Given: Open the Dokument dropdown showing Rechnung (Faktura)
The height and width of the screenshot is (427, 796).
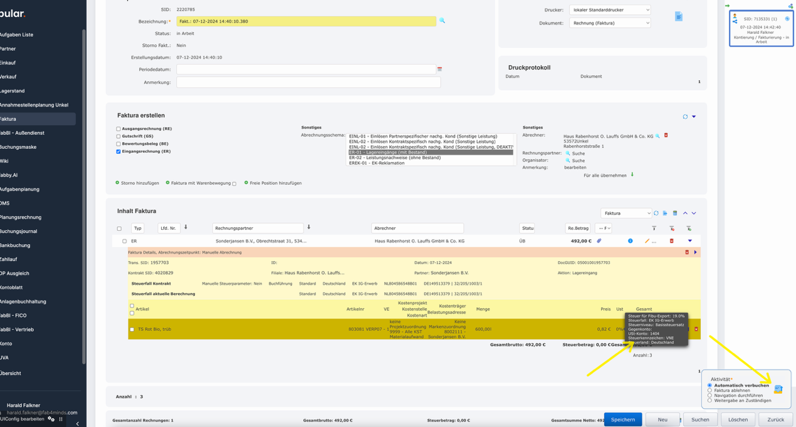Looking at the screenshot, I should tap(609, 23).
